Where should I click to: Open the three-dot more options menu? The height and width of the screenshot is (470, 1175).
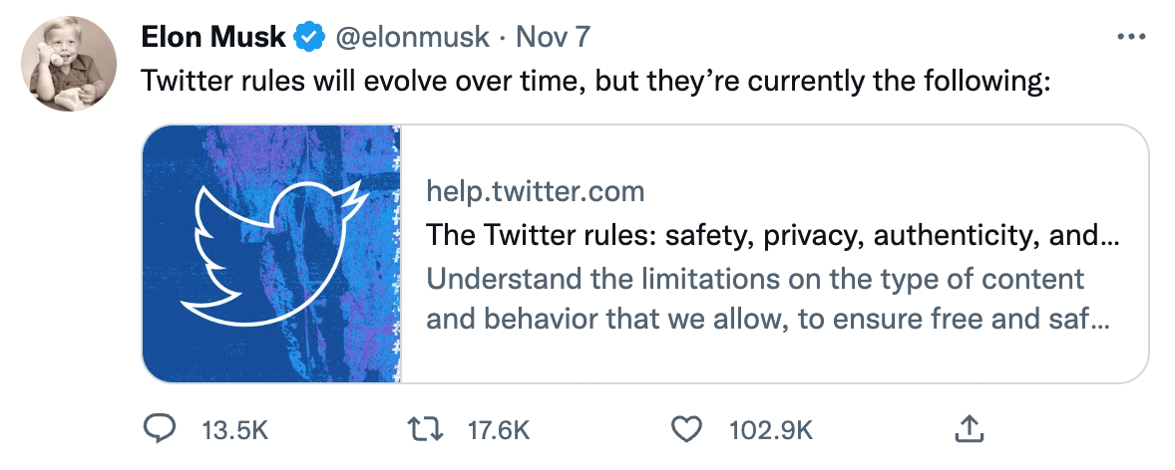1132,37
